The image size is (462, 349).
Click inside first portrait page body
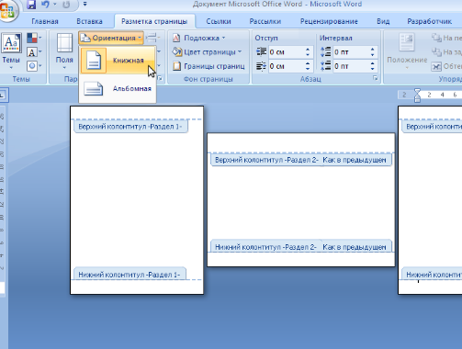137,199
